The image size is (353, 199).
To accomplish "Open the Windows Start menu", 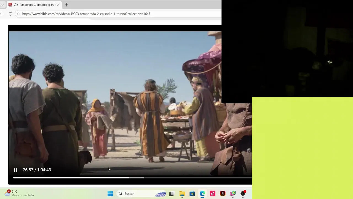I will 110,193.
